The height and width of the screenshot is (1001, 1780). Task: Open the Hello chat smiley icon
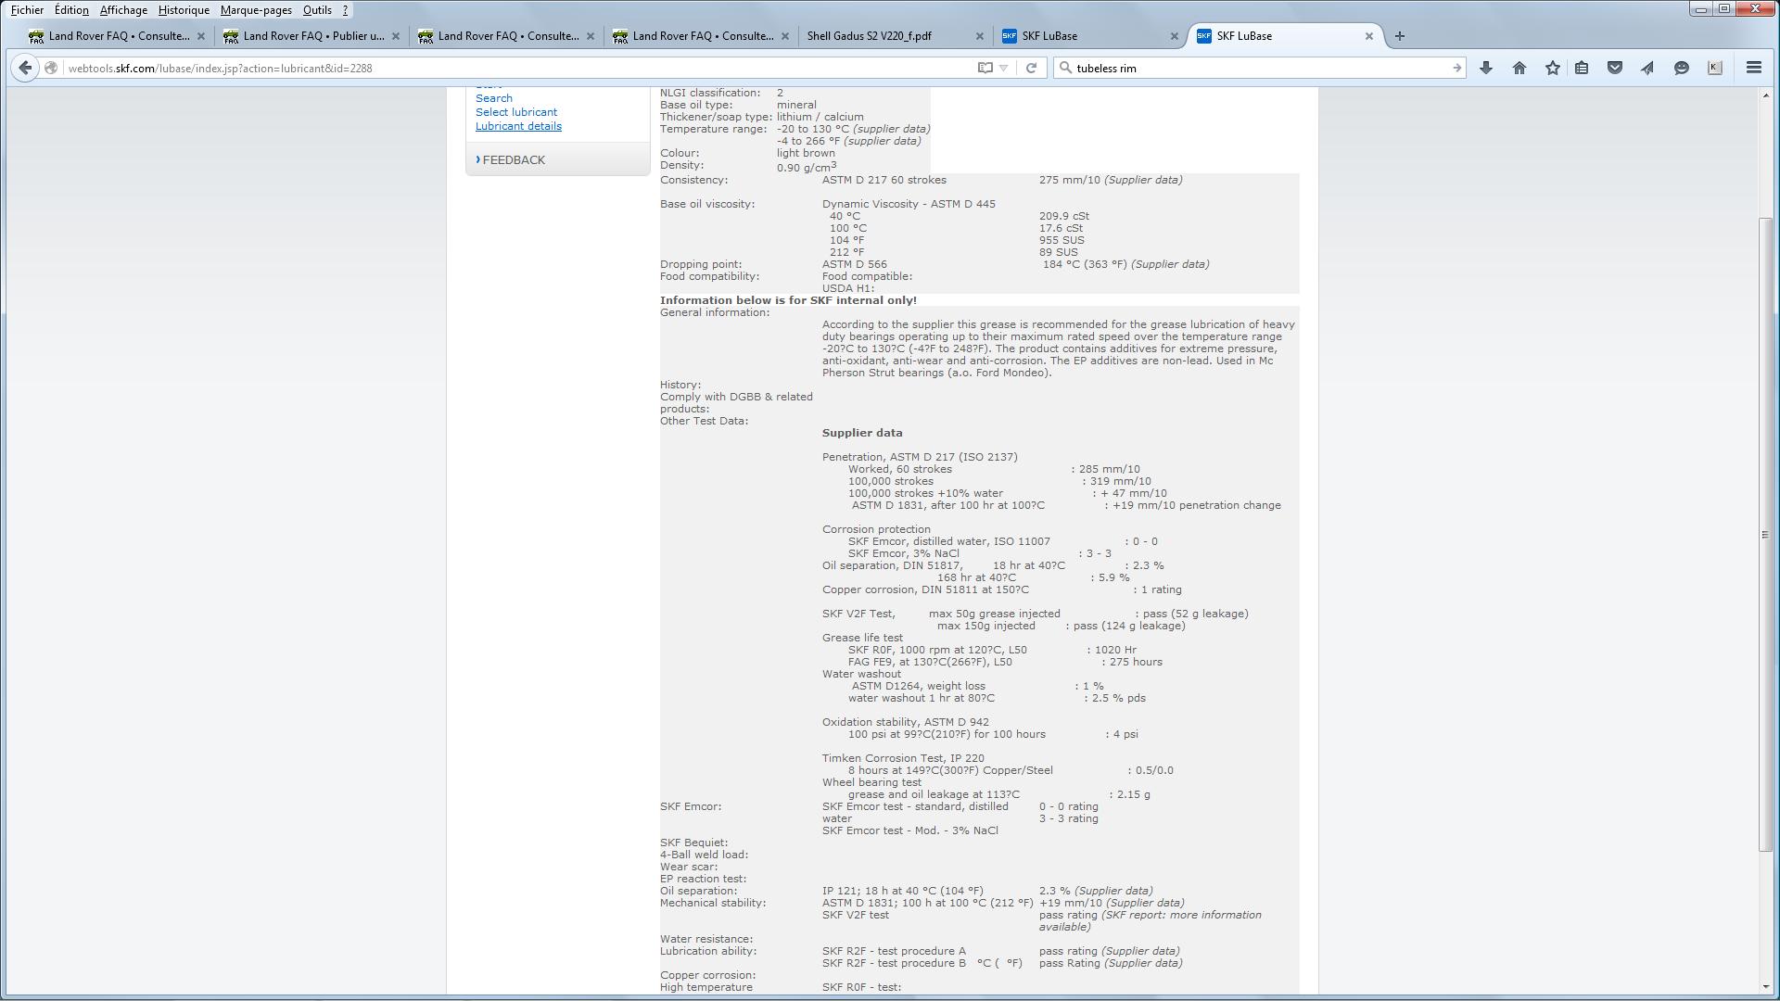tap(1681, 68)
